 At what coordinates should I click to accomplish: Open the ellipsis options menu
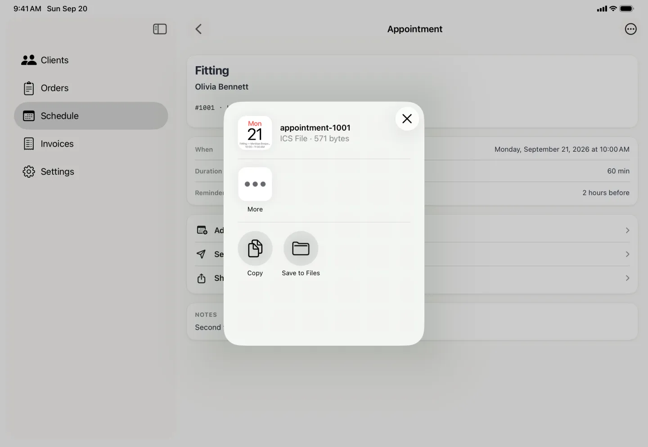(x=631, y=29)
